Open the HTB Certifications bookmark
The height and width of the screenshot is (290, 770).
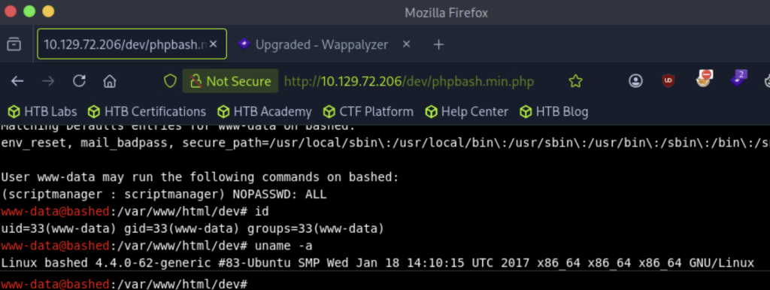pyautogui.click(x=147, y=112)
